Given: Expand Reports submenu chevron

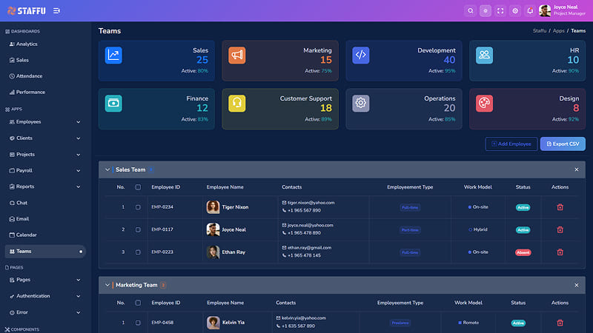Looking at the screenshot, I should coord(79,186).
